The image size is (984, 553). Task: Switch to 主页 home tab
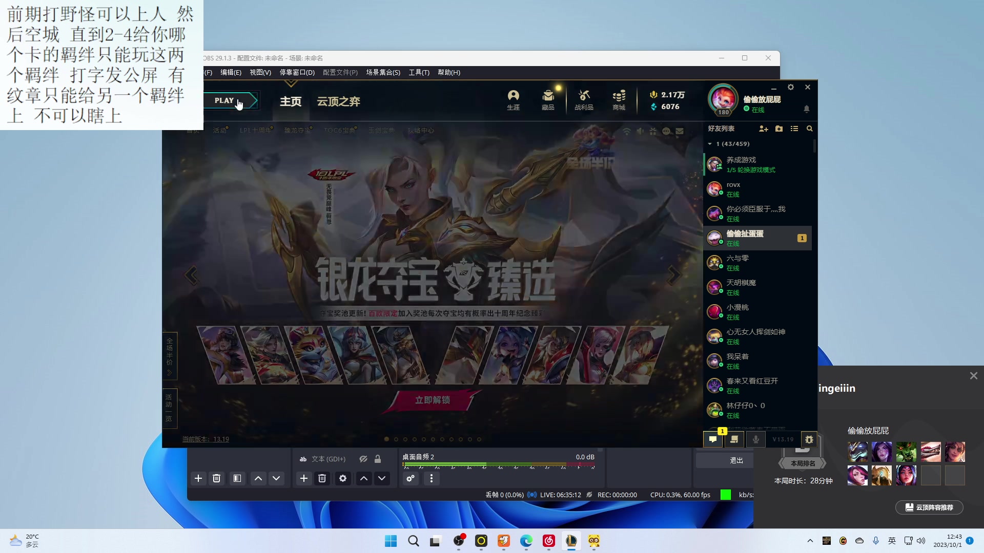291,101
